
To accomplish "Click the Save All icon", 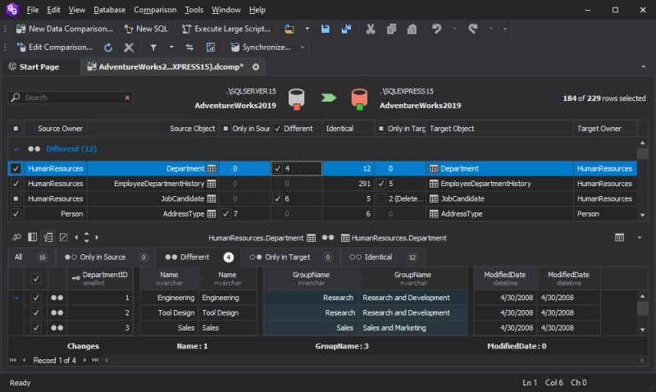I will (x=346, y=29).
